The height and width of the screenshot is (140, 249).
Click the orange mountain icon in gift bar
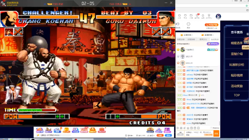click(x=40, y=130)
